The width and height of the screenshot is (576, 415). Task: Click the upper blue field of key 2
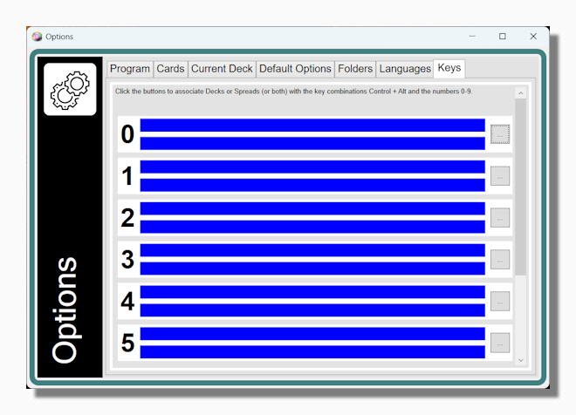(312, 208)
